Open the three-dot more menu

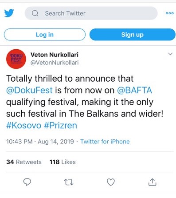point(170,13)
